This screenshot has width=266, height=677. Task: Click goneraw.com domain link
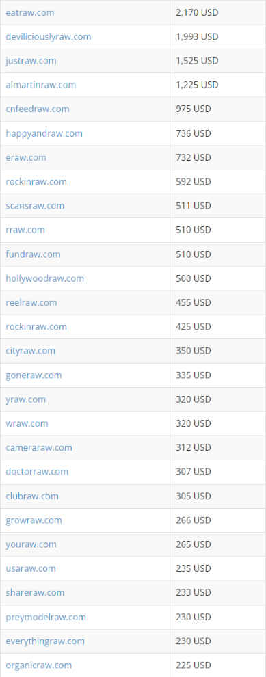click(x=34, y=375)
